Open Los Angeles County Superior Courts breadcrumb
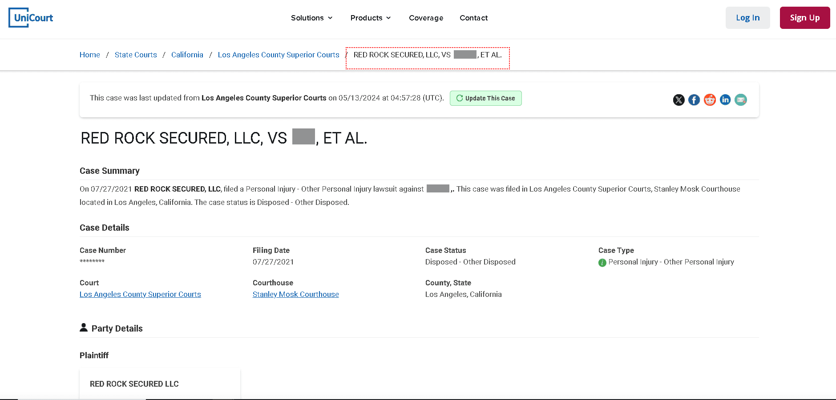Screen dimensions: 836x400 (279, 55)
